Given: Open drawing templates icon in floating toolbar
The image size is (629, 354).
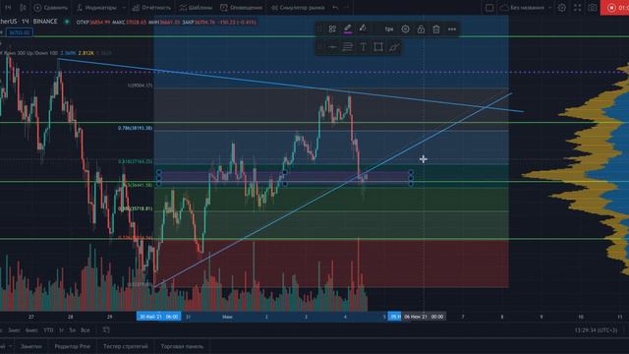Looking at the screenshot, I should point(332,29).
